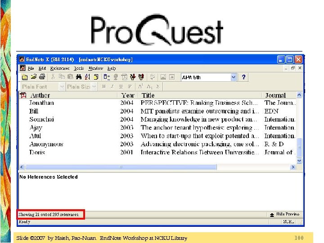Click the Insert Citation toolbar icon

pos(107,77)
